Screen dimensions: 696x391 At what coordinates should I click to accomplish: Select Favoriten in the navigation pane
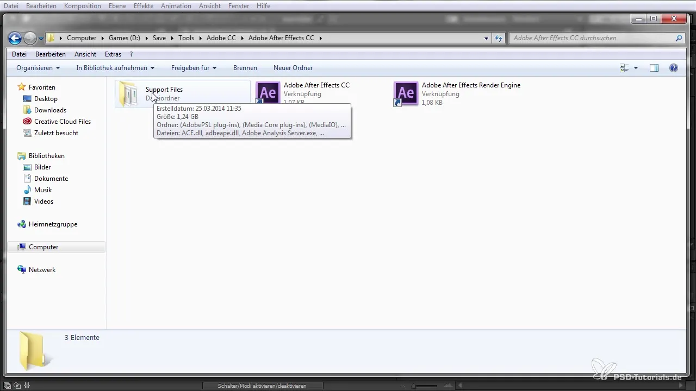[42, 87]
